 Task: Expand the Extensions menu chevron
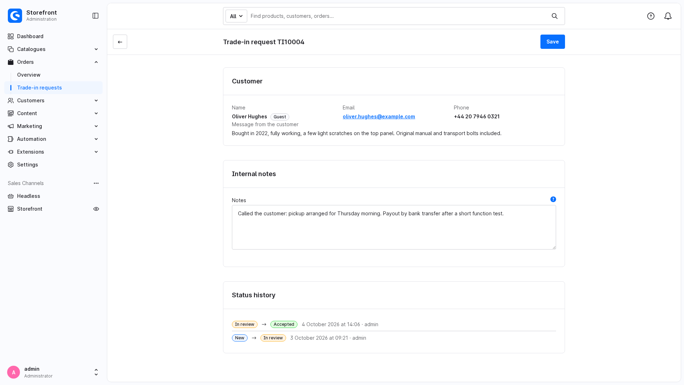pyautogui.click(x=96, y=152)
